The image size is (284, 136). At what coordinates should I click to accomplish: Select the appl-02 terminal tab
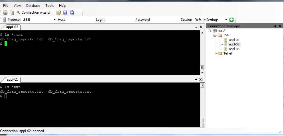(12, 27)
